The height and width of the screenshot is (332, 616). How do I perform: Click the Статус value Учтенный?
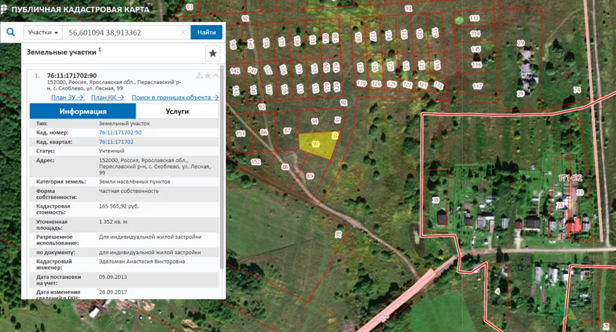pos(112,151)
